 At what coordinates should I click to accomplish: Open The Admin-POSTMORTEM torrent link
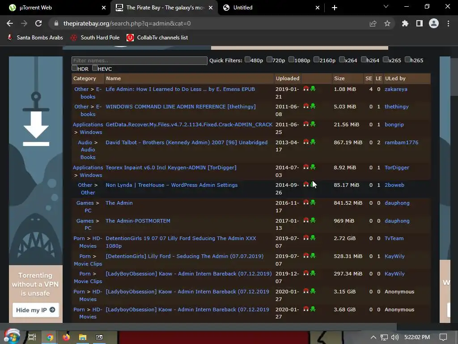(138, 221)
